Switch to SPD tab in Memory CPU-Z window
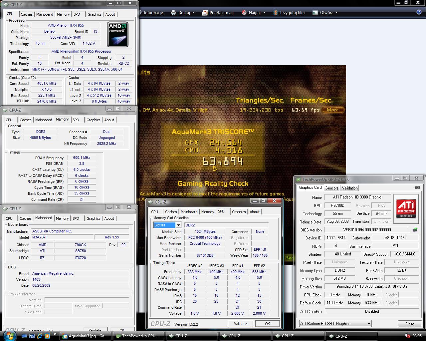 click(x=76, y=120)
